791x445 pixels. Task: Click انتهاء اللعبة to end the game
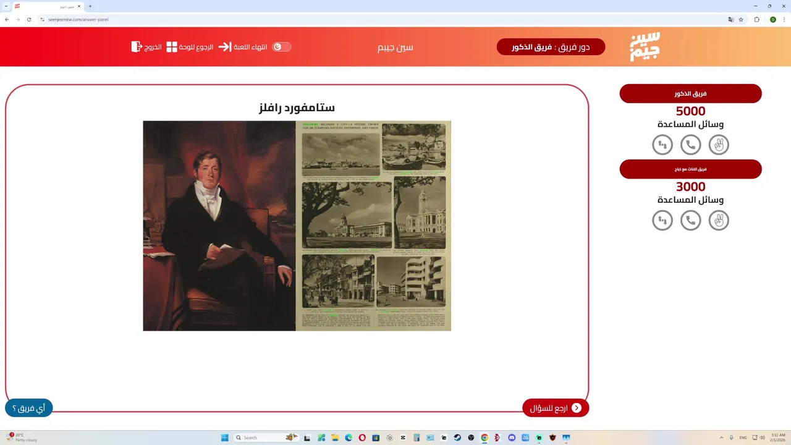pyautogui.click(x=243, y=47)
